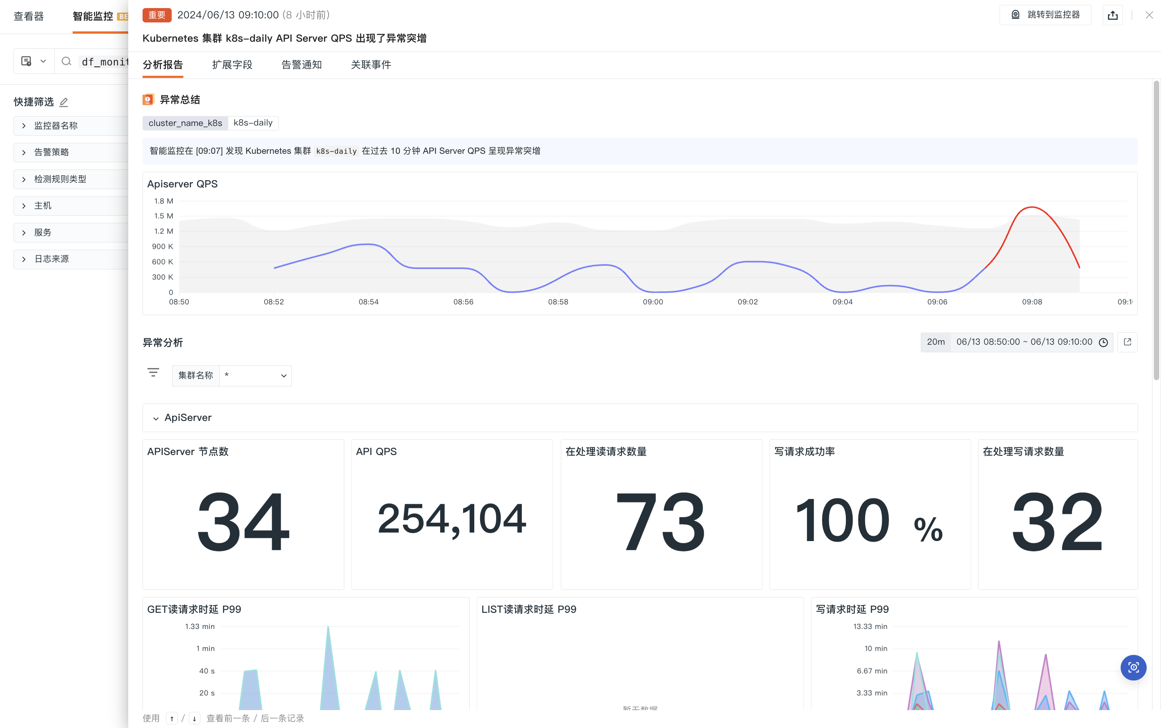Click the 20m time range button
The width and height of the screenshot is (1161, 728).
[x=935, y=342]
